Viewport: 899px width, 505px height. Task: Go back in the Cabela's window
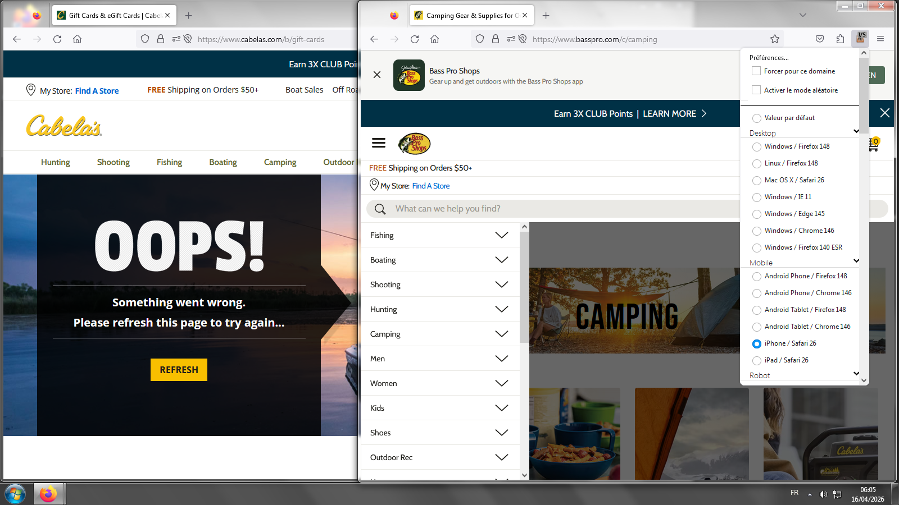17,39
